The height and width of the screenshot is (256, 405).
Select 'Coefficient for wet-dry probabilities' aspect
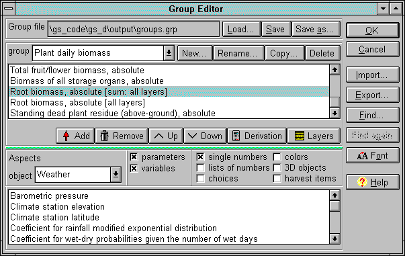point(169,239)
